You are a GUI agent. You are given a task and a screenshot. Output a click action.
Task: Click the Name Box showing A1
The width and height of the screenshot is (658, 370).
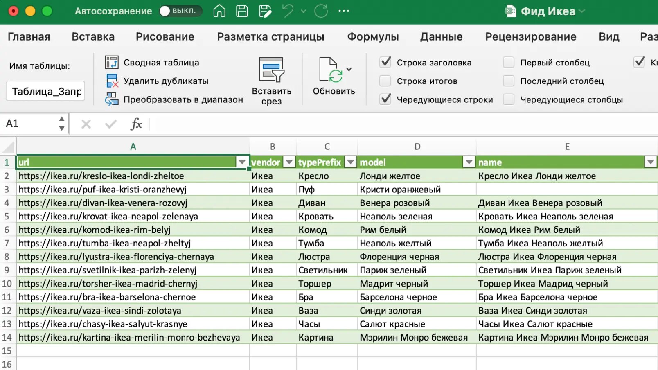[x=29, y=124]
